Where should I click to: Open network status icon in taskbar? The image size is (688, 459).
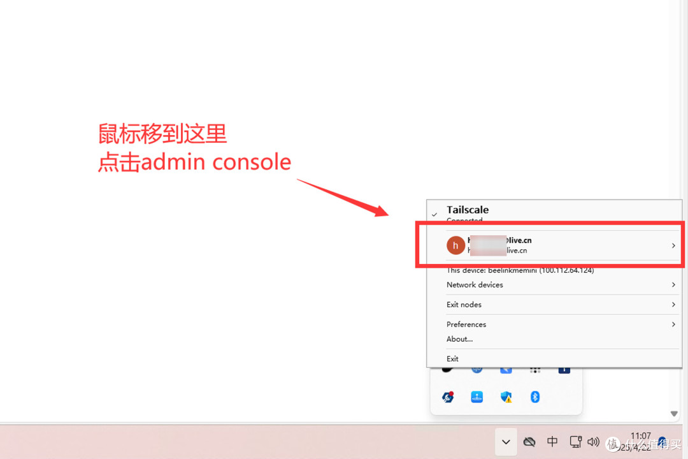click(575, 441)
